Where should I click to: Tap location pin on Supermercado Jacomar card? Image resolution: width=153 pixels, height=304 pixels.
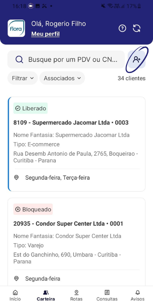17,178
